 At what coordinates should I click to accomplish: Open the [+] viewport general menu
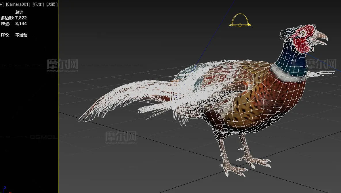coord(1,4)
